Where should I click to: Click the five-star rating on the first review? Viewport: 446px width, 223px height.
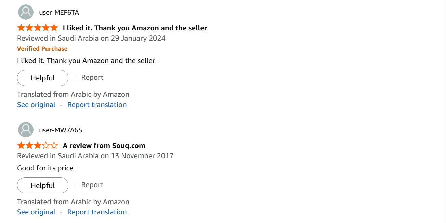click(x=38, y=28)
